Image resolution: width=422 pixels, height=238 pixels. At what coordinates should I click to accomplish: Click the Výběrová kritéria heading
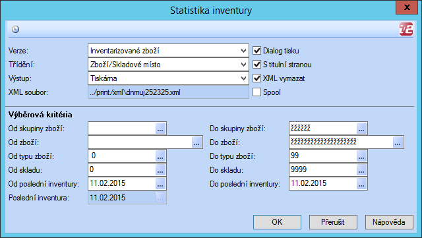coord(40,115)
